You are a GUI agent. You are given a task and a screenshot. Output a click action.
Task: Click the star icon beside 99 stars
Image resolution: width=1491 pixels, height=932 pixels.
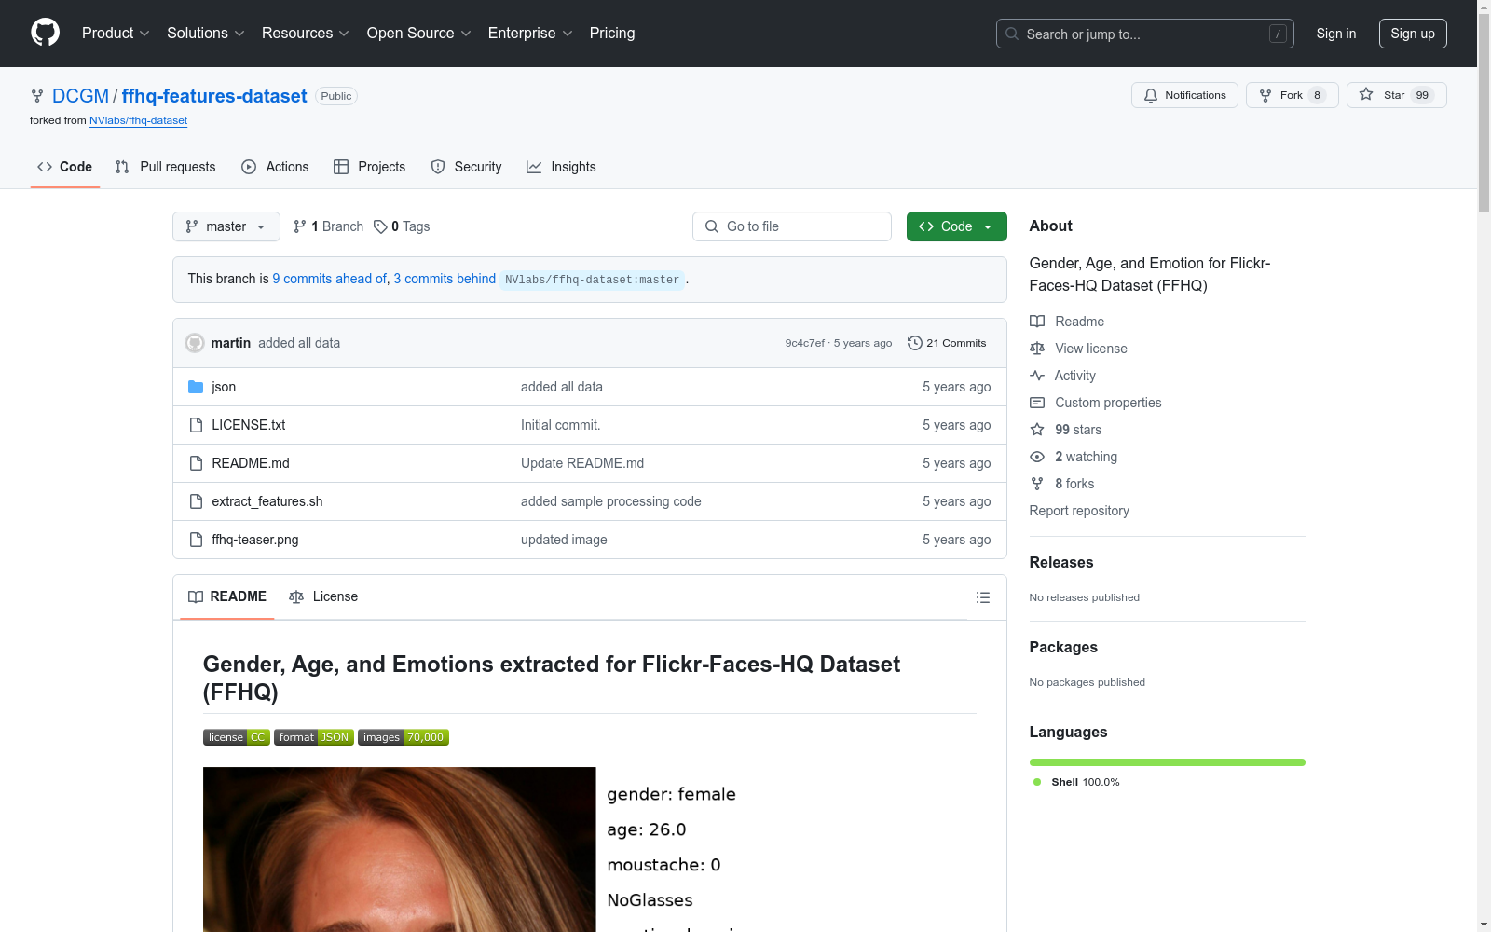click(1037, 430)
